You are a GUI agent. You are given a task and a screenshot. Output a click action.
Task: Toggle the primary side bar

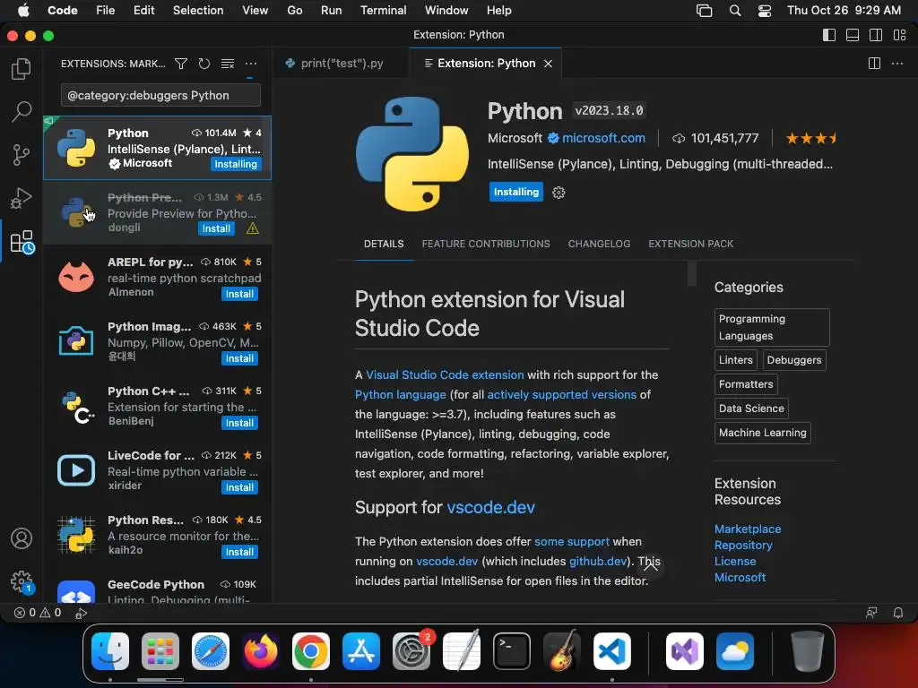pyautogui.click(x=829, y=35)
